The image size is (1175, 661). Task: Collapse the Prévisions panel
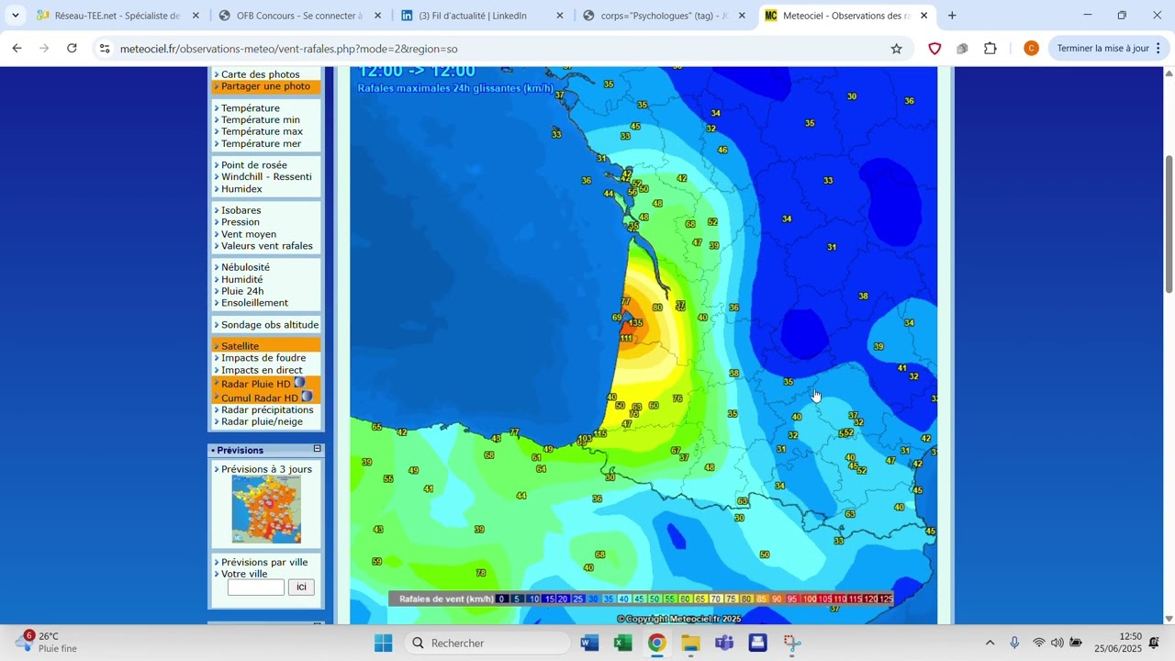[x=317, y=449]
